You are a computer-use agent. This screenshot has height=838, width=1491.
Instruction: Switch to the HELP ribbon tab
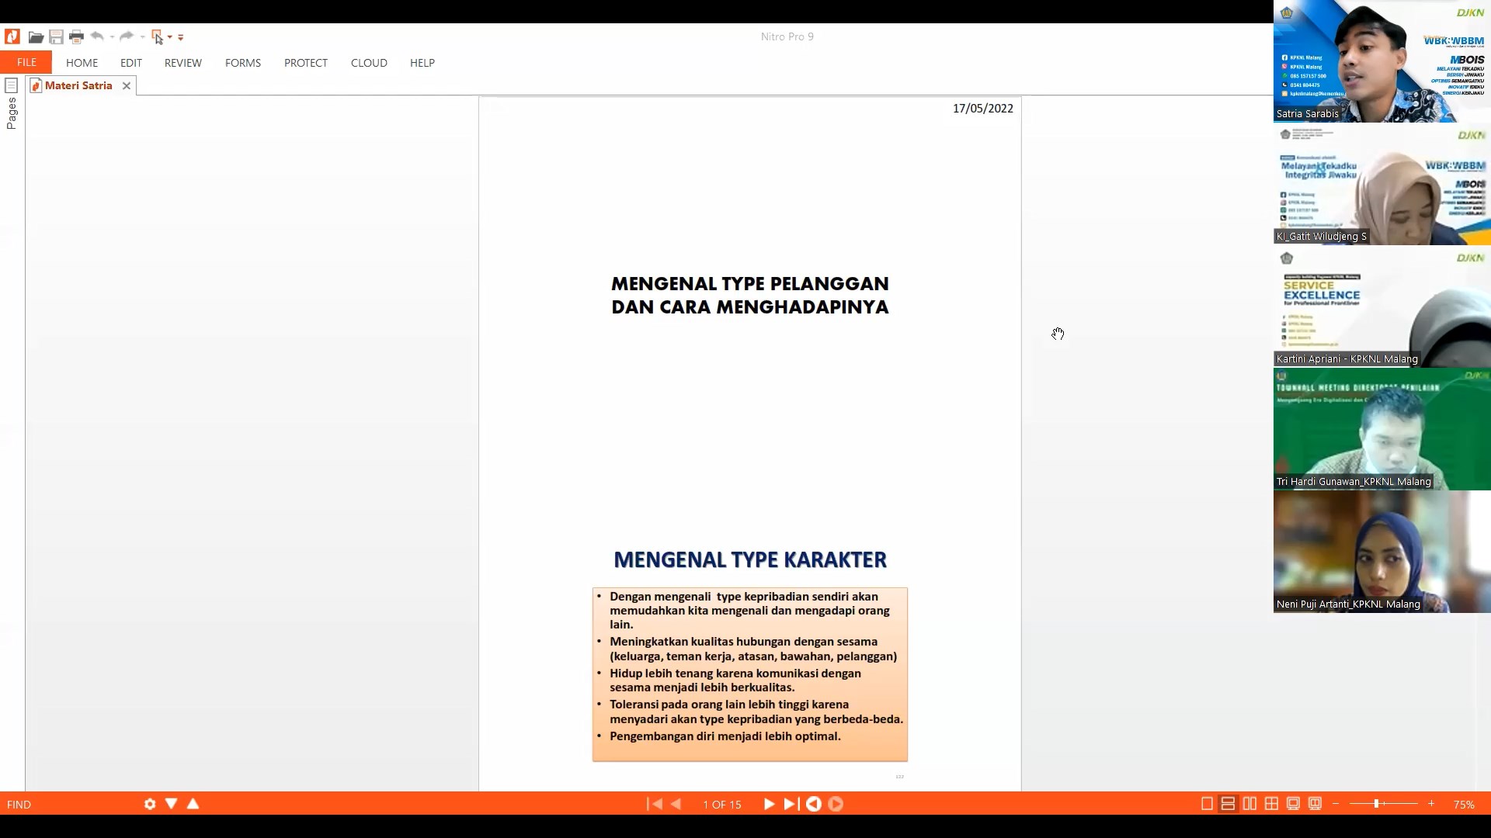tap(422, 63)
